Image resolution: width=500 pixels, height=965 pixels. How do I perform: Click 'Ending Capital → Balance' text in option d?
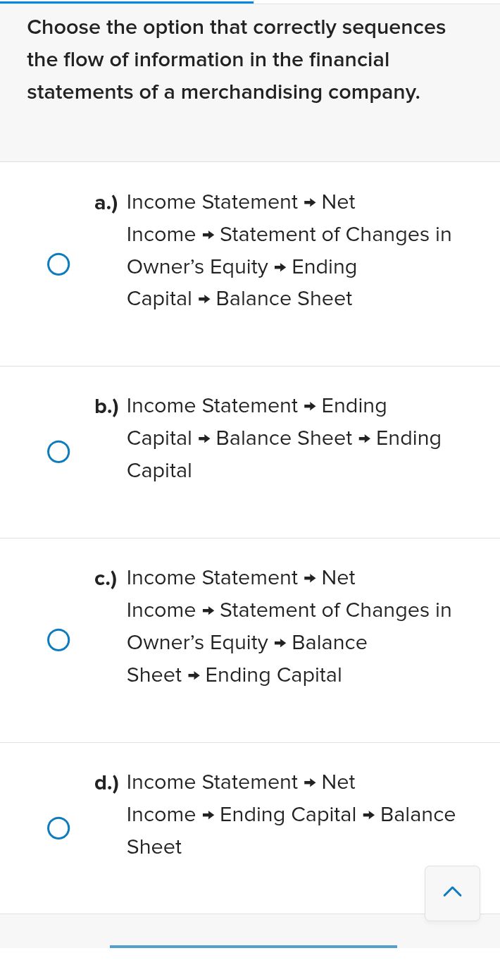(x=337, y=815)
